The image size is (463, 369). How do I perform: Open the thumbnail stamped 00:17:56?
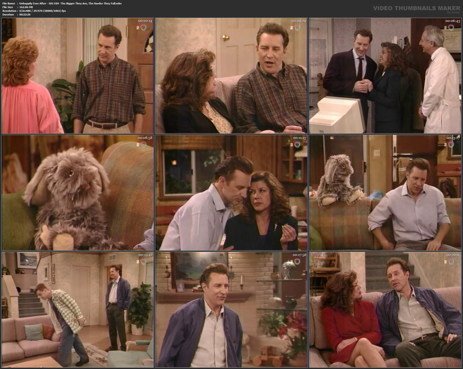click(x=232, y=309)
